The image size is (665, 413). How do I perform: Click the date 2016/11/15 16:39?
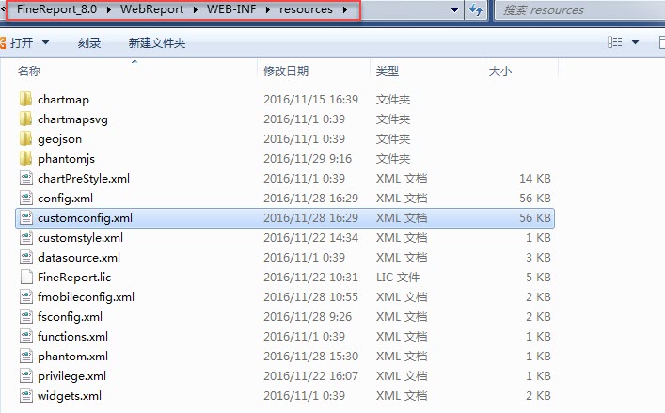[311, 99]
